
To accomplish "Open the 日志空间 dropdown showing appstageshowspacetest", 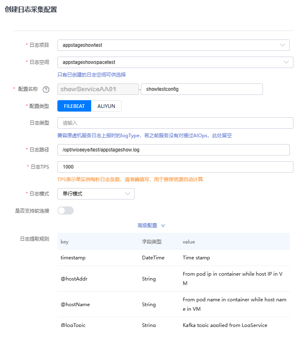I will tap(171, 62).
